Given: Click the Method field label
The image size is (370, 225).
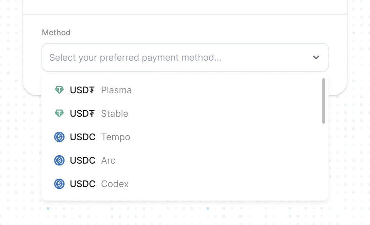Looking at the screenshot, I should coord(56,32).
